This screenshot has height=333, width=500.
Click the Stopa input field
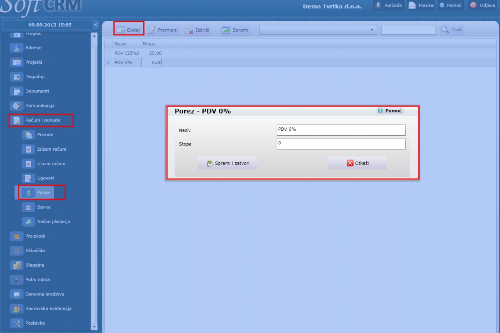[341, 144]
